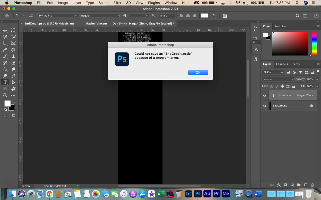Right align the text

tap(195, 15)
